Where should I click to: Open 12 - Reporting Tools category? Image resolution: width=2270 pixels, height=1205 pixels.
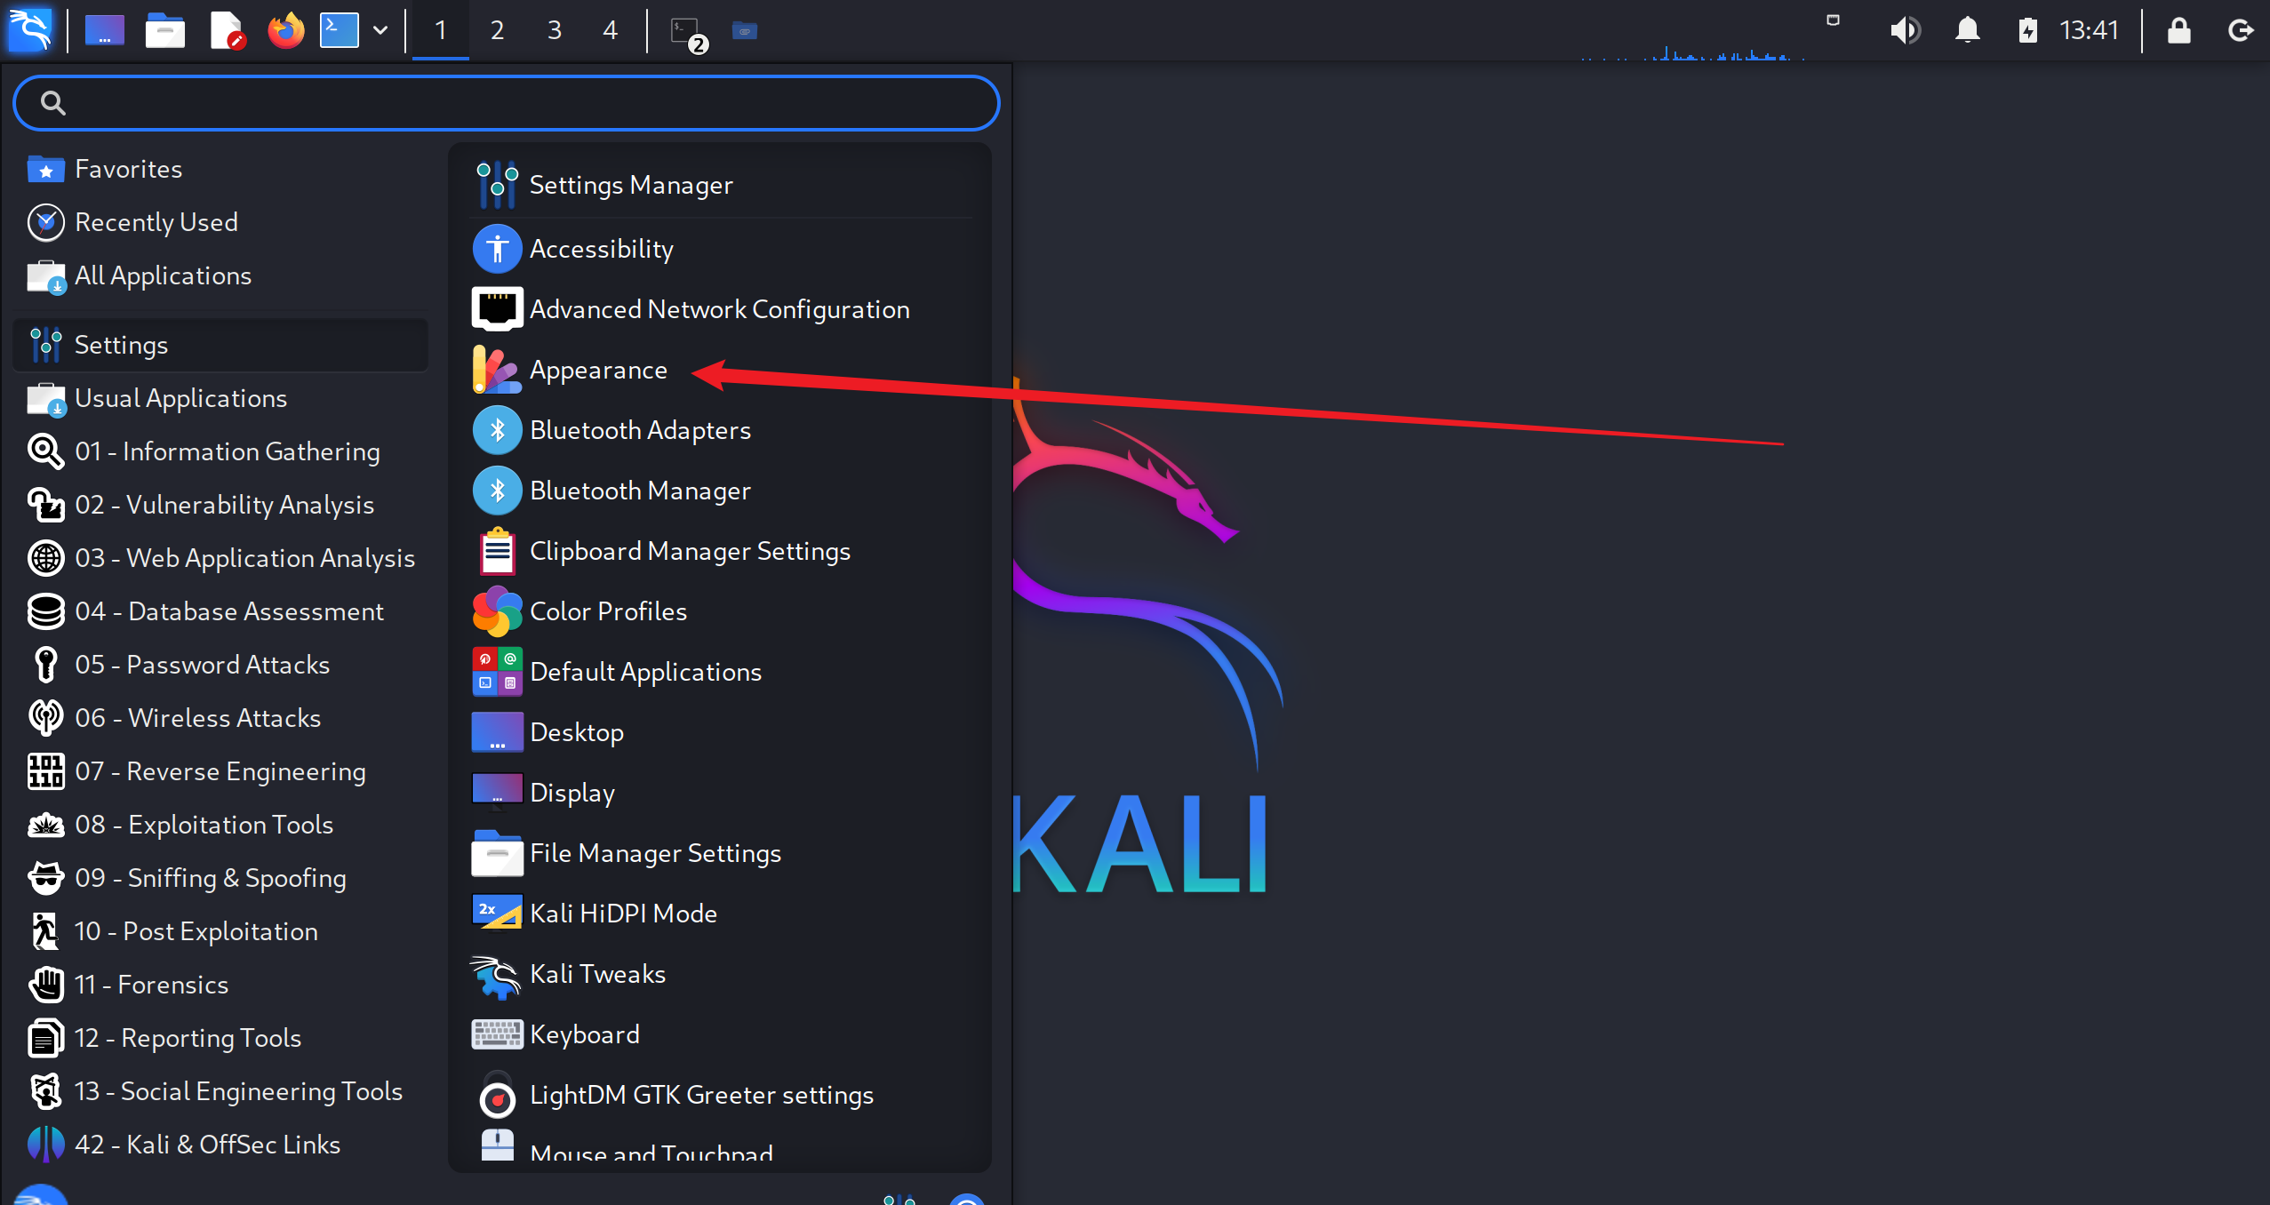(x=222, y=1038)
